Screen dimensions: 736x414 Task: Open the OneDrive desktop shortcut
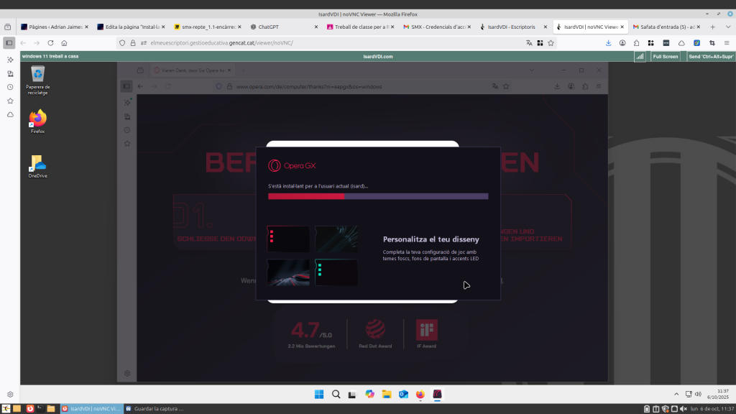[37, 163]
